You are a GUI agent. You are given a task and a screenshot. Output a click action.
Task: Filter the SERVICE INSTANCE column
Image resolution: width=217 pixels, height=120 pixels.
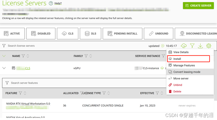click(163, 56)
